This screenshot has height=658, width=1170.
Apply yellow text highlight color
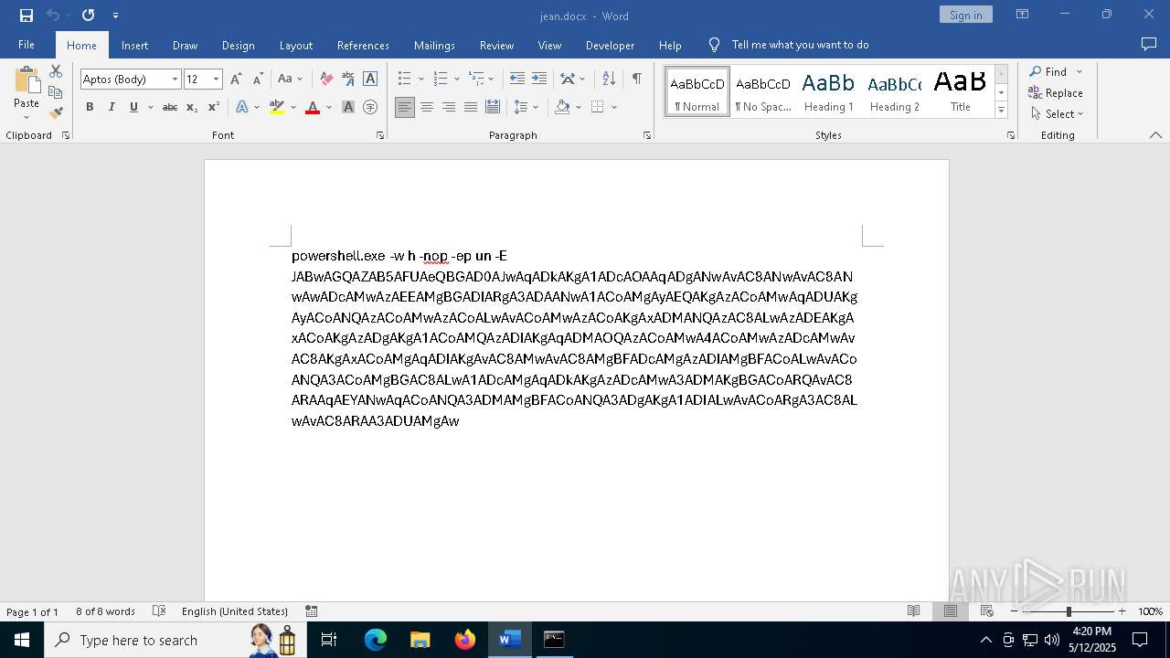click(277, 108)
